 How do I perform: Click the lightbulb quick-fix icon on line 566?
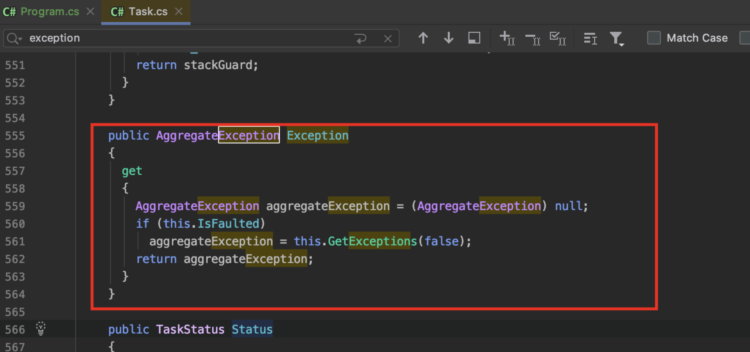click(x=41, y=329)
